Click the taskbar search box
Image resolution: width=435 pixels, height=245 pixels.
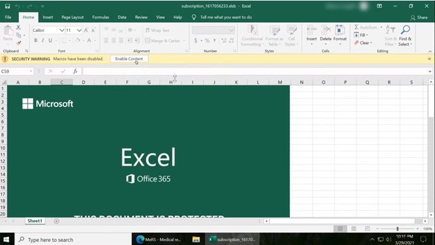tap(73, 239)
